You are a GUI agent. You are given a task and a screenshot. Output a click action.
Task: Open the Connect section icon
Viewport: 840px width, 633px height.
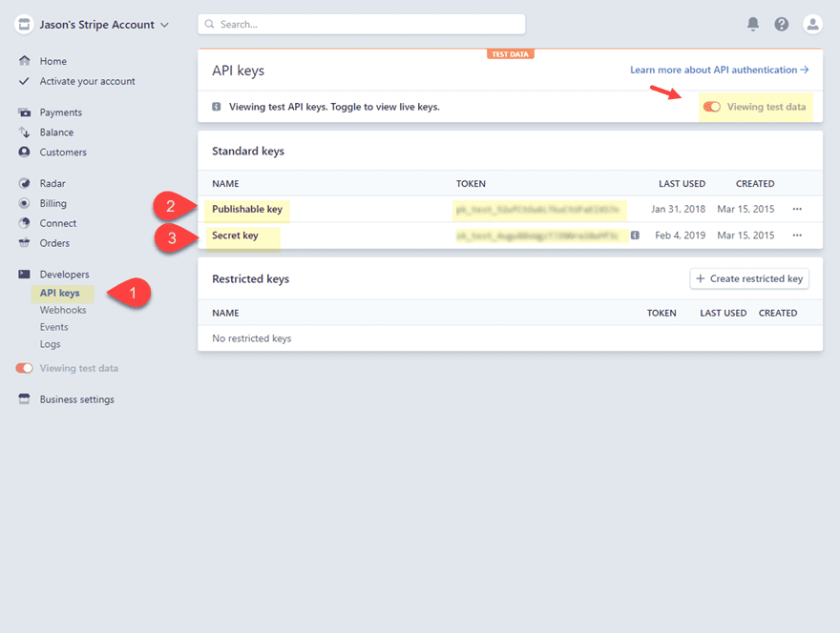pos(24,223)
